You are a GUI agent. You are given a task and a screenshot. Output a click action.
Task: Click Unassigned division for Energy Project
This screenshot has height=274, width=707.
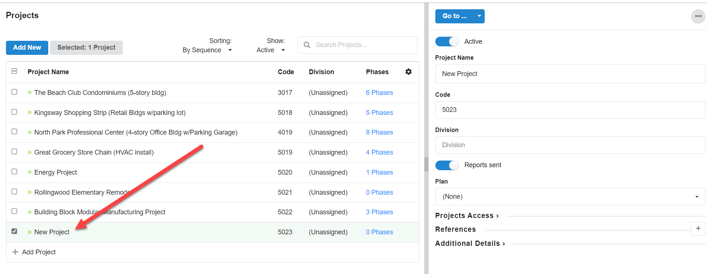[x=328, y=172]
